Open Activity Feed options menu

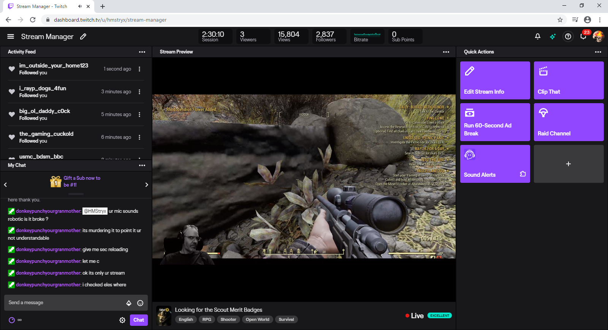pos(142,52)
